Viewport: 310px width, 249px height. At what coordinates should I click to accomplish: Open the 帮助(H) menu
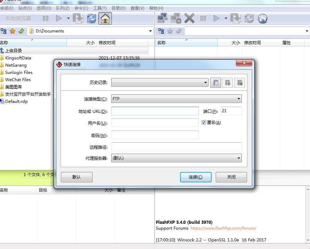pyautogui.click(x=156, y=8)
